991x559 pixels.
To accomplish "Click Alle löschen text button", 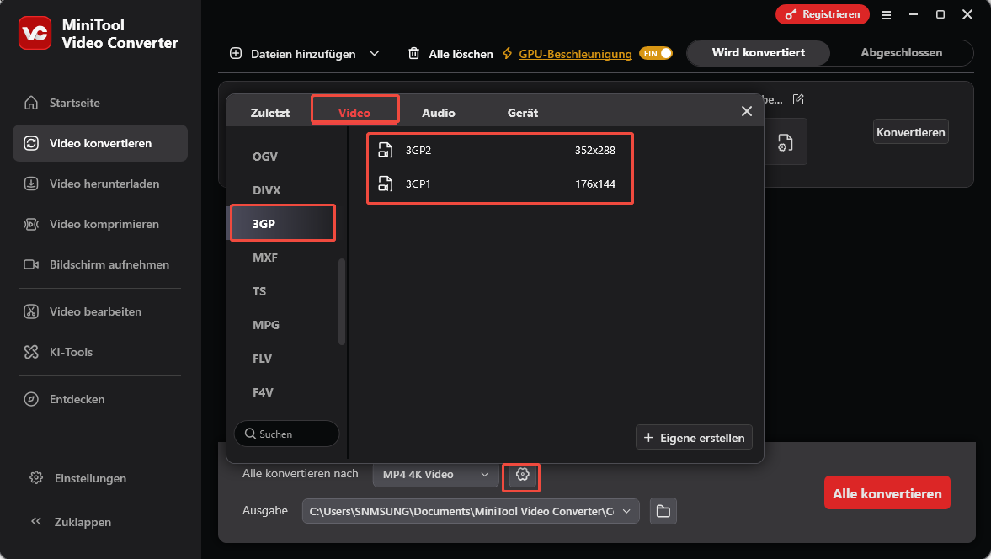I will [x=461, y=55].
